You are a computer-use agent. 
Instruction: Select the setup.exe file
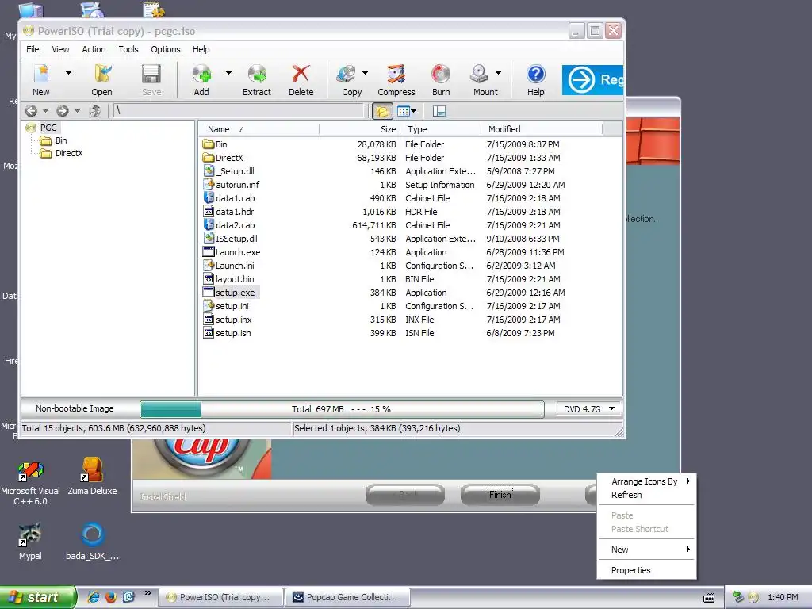pyautogui.click(x=235, y=293)
